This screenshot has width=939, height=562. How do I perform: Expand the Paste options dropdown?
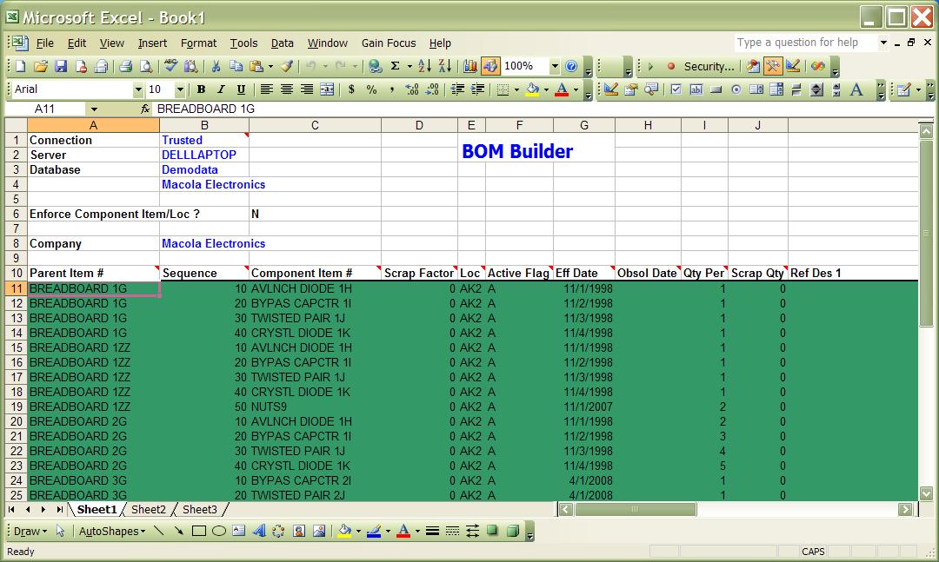pyautogui.click(x=270, y=66)
